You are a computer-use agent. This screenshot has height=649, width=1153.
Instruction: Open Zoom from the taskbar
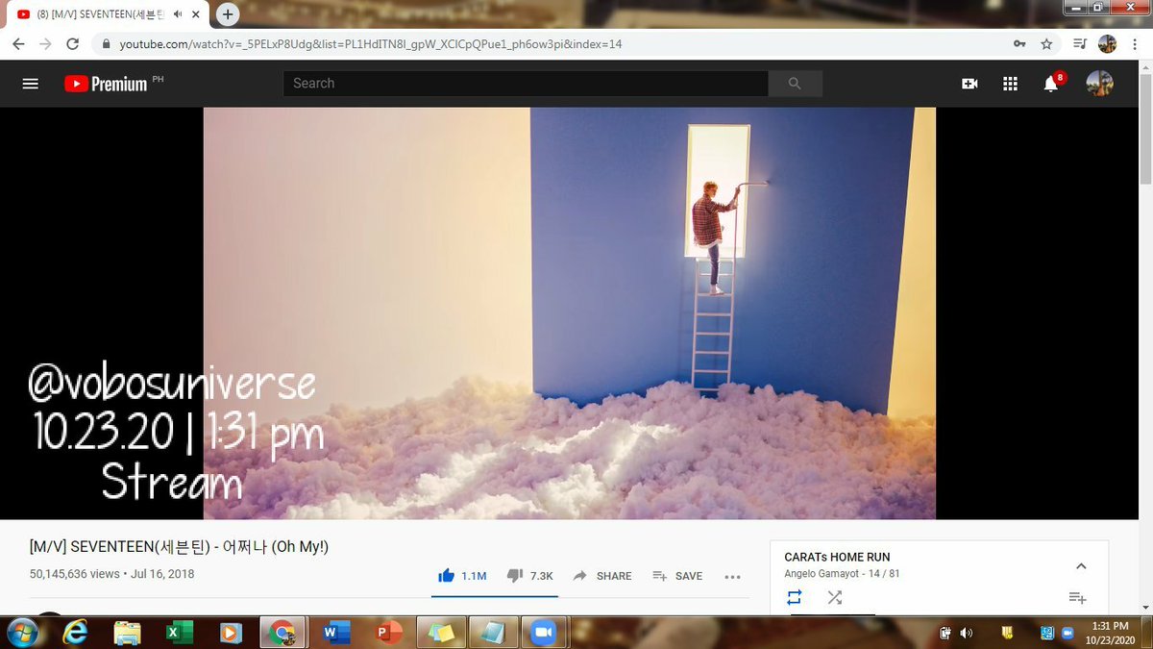(543, 632)
